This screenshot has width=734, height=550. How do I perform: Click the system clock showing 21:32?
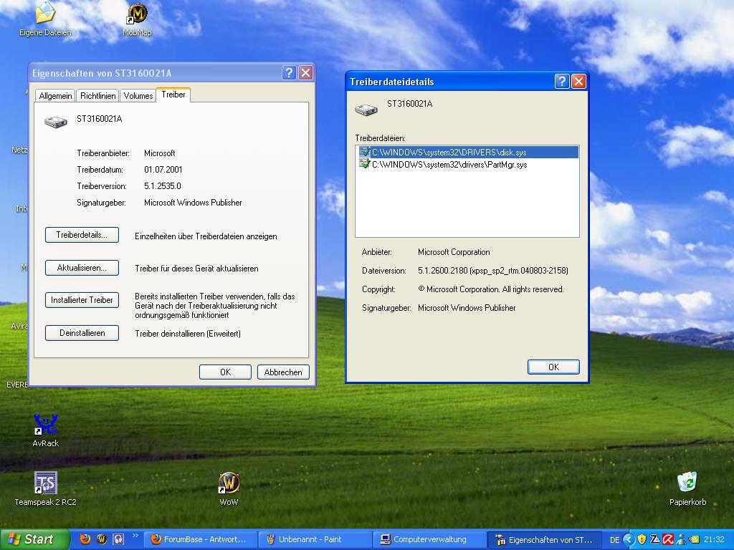pos(715,540)
